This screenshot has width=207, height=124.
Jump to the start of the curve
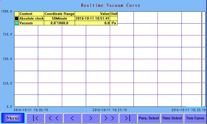coord(35,118)
